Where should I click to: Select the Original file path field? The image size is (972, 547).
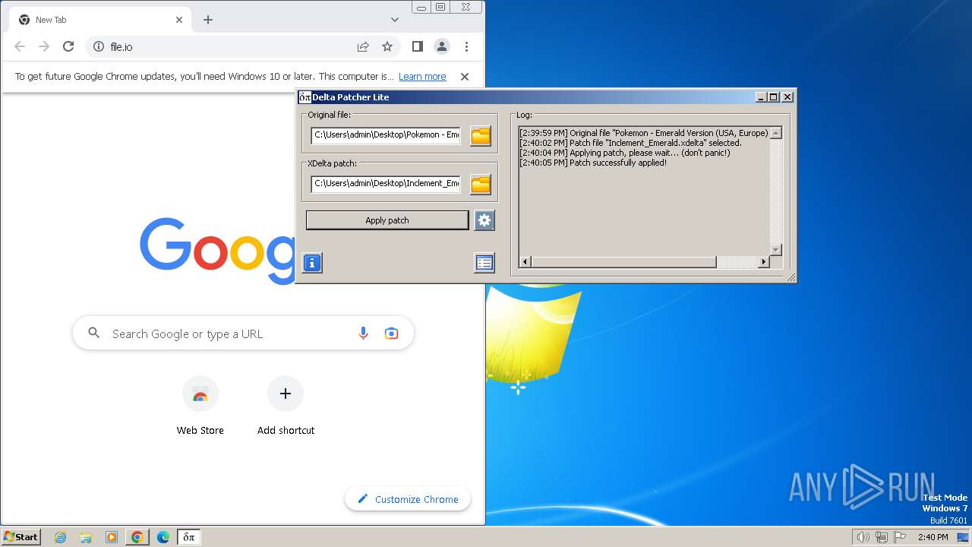coord(386,135)
